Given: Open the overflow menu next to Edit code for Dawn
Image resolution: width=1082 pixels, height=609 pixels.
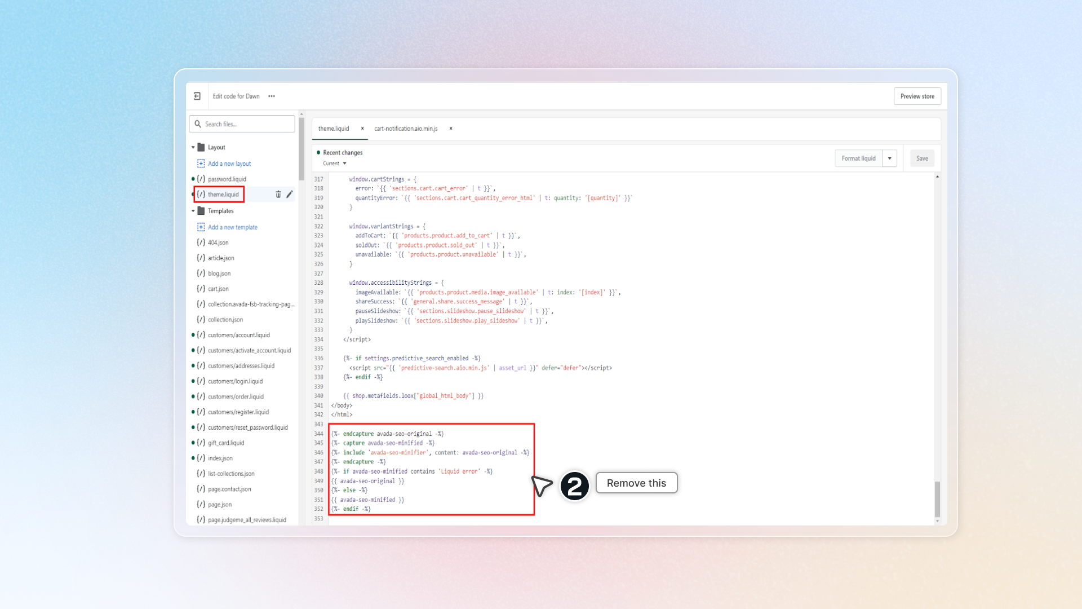Looking at the screenshot, I should pos(271,96).
